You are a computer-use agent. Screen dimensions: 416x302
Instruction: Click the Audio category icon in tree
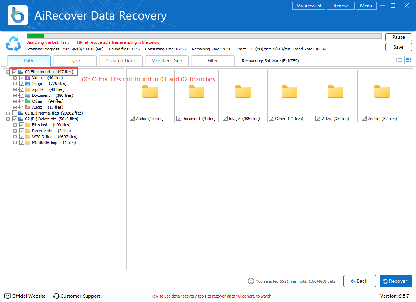(28, 107)
